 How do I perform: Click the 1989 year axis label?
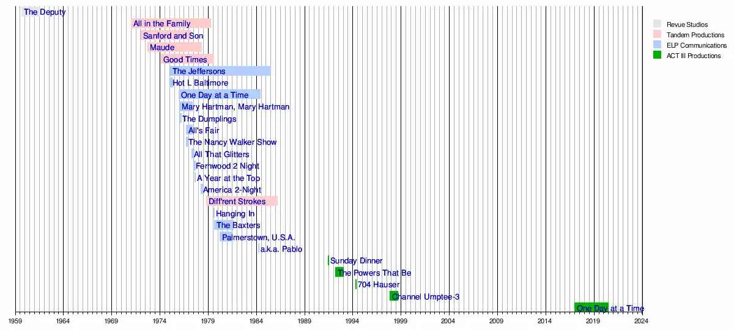[304, 320]
